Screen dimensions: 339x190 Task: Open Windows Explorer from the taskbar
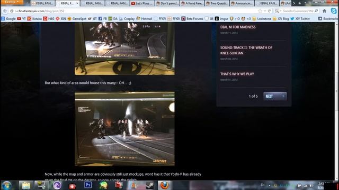tap(26, 185)
